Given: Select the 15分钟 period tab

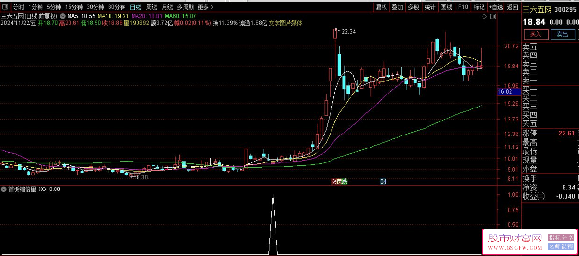Looking at the screenshot, I should [x=74, y=7].
